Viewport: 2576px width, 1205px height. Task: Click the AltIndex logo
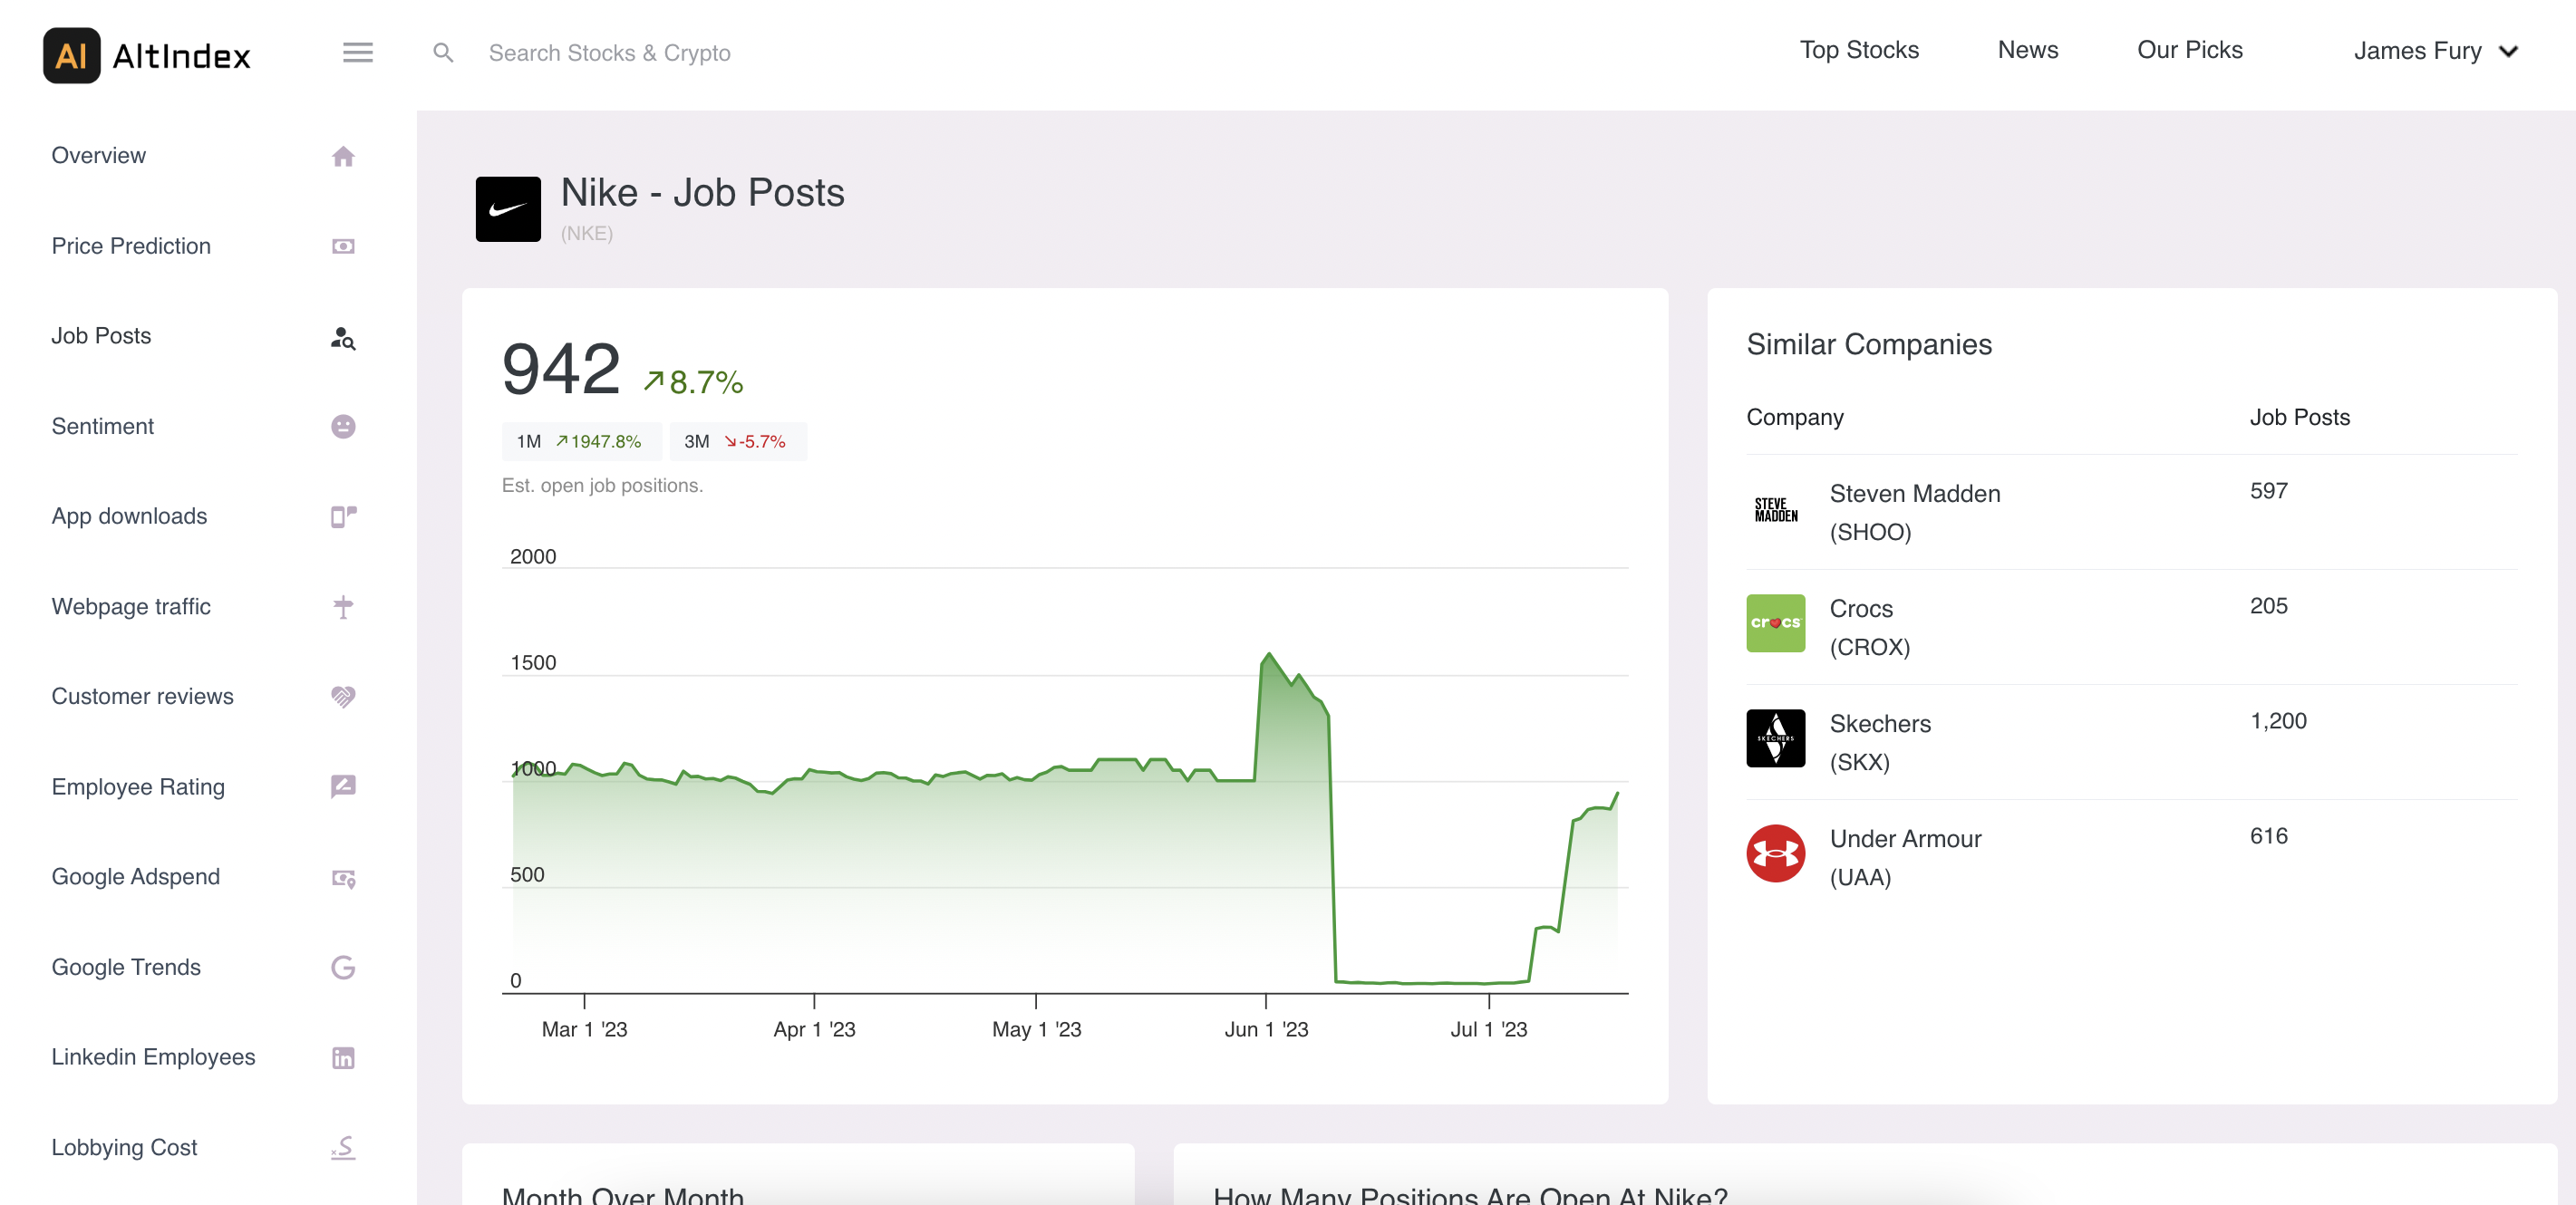(x=147, y=55)
